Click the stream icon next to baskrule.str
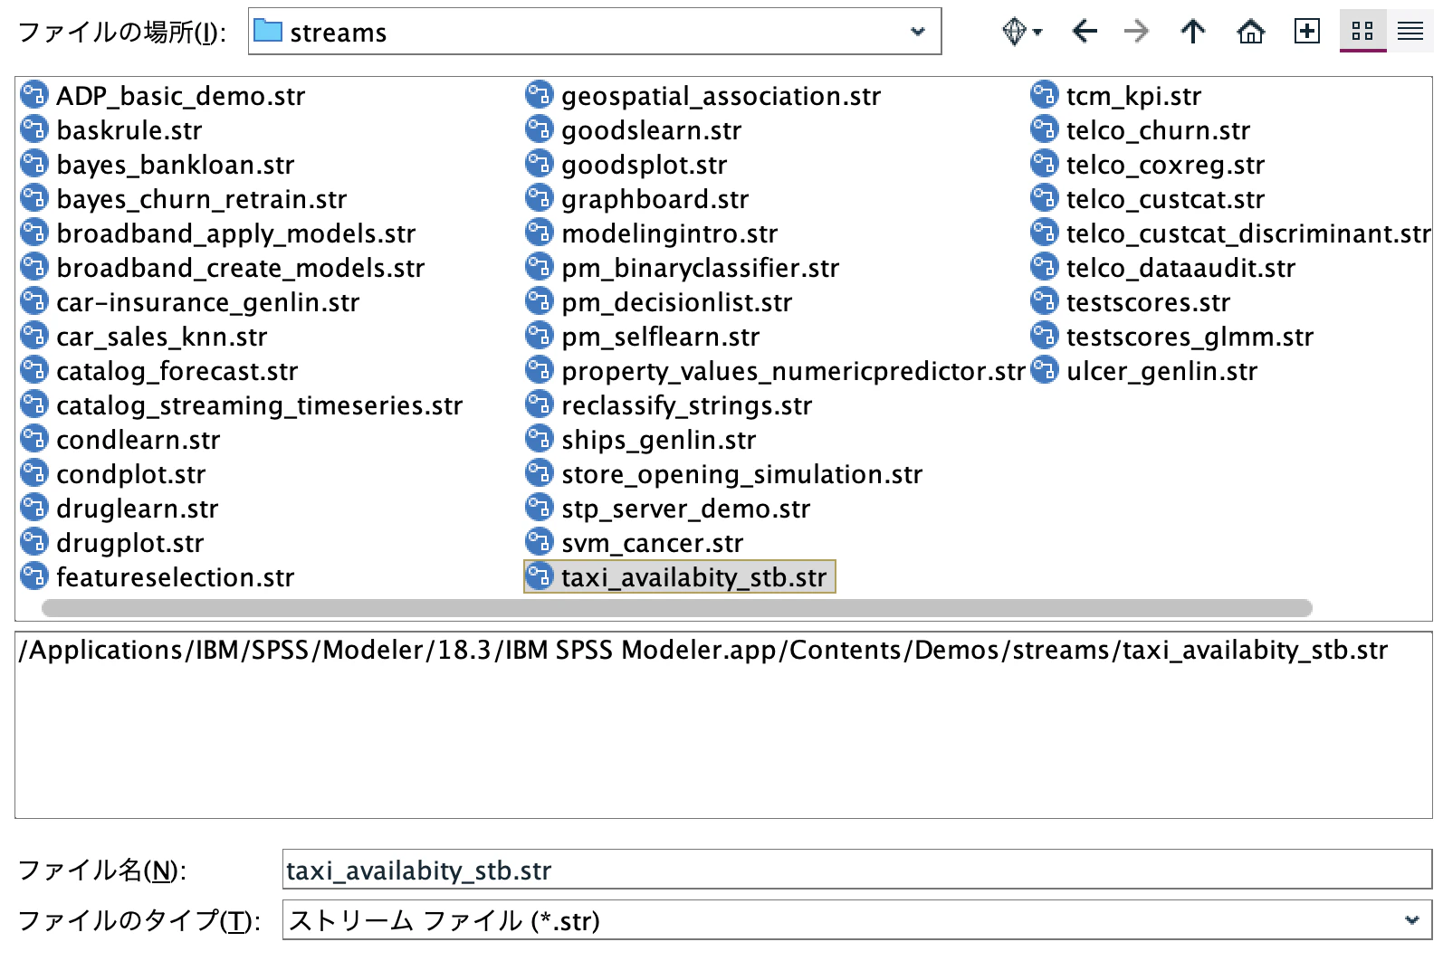The height and width of the screenshot is (961, 1443). pos(34,129)
